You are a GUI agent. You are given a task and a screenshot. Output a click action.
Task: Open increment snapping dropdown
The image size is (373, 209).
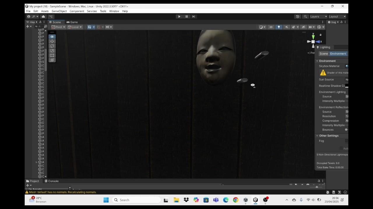click(109, 27)
